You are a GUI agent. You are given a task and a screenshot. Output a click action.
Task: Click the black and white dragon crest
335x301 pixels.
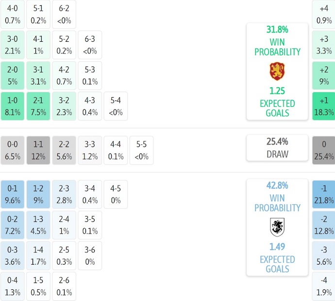(277, 227)
